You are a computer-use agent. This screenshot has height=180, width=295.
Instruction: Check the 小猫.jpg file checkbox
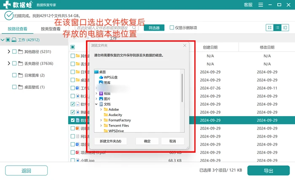72,160
